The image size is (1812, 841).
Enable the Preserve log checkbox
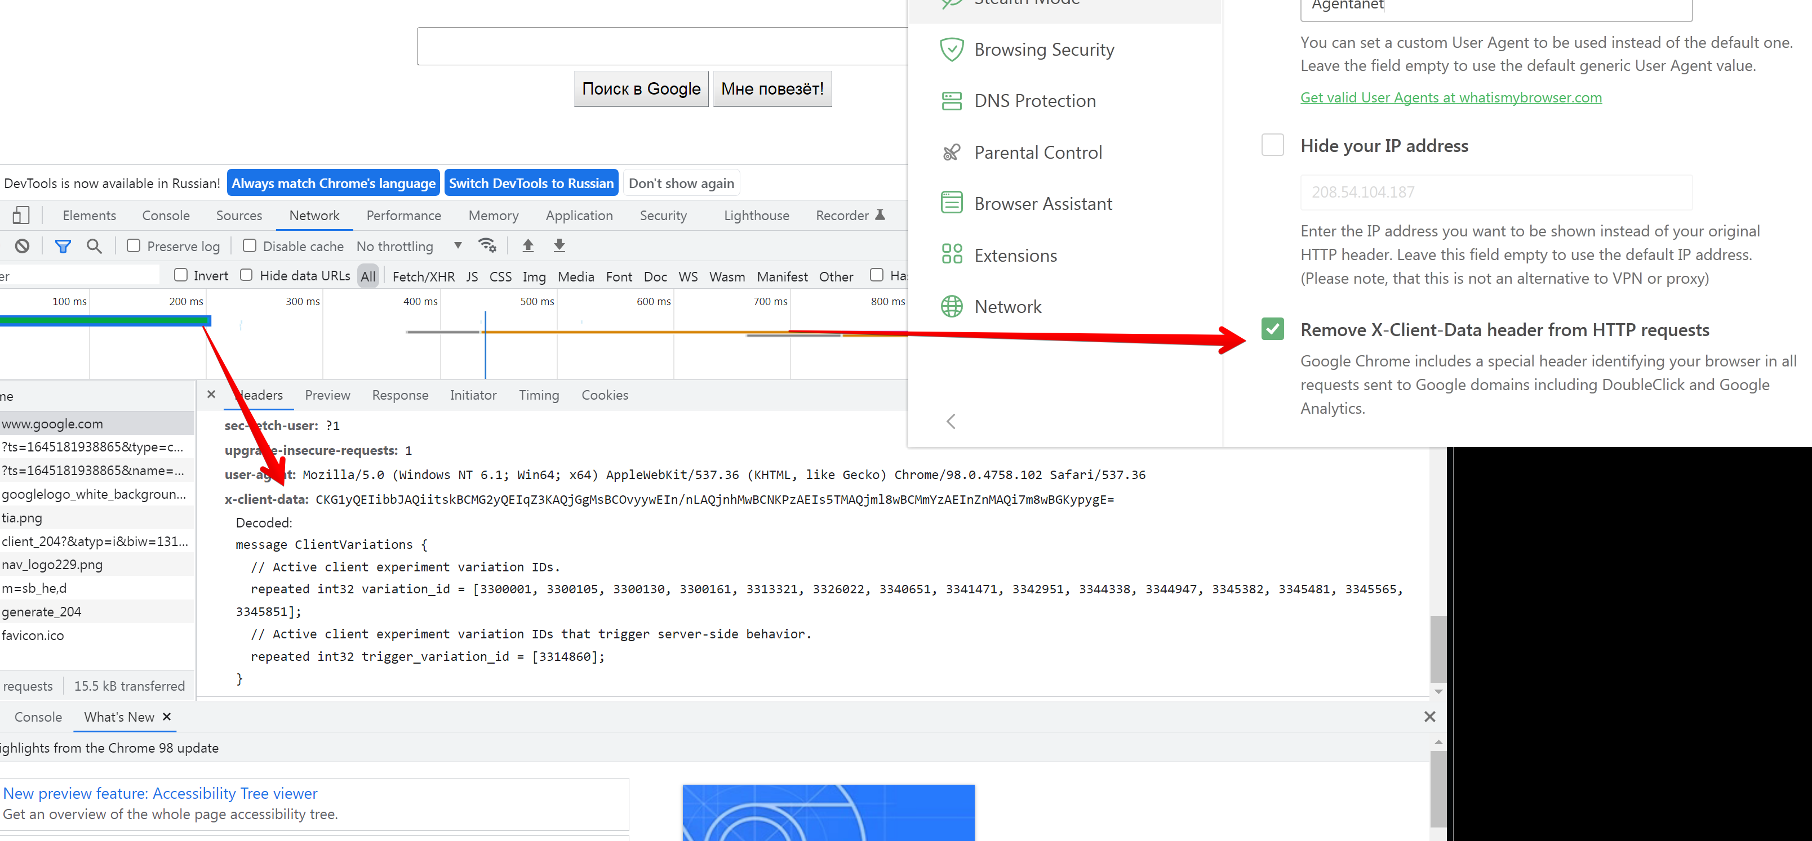(134, 245)
